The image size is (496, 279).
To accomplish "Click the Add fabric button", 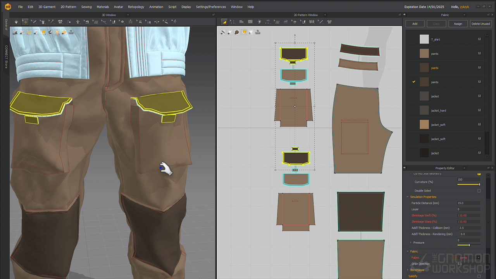I will (x=415, y=24).
